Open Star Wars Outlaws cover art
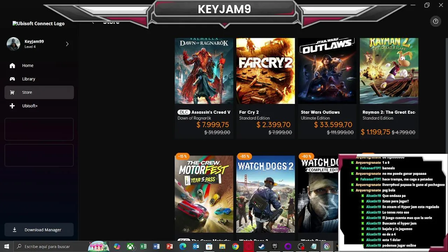Viewport: 448px width, 252px height. coord(327,71)
